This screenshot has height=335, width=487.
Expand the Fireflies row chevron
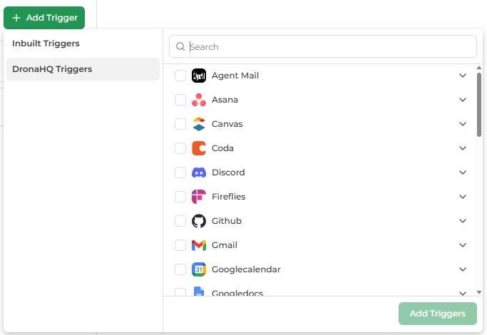coord(463,197)
